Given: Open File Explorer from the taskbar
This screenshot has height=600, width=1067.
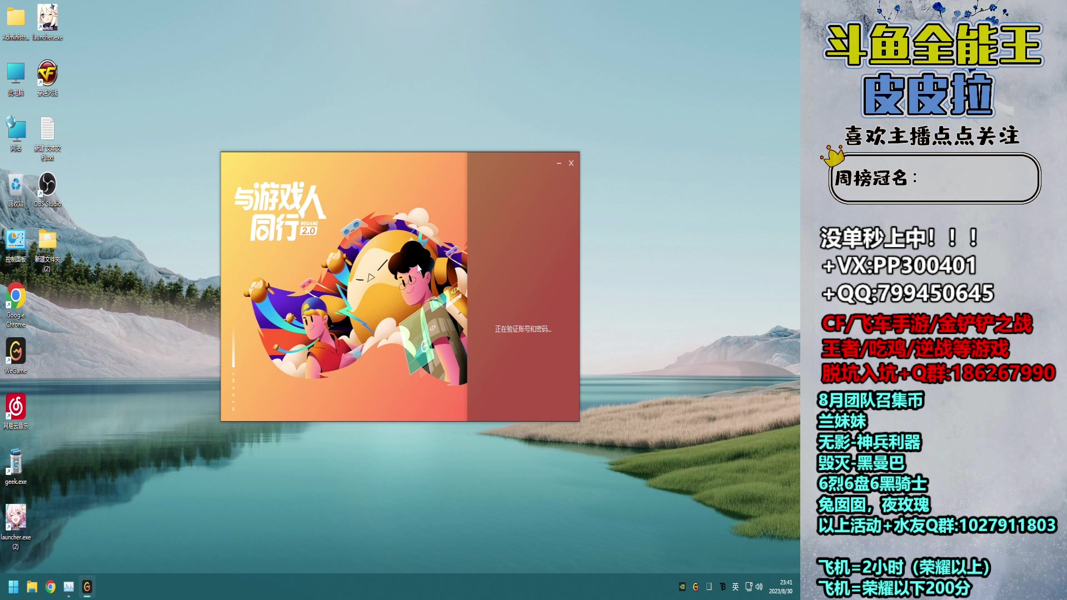Looking at the screenshot, I should (32, 587).
